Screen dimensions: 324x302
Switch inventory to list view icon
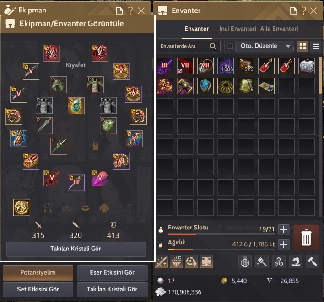(x=316, y=47)
